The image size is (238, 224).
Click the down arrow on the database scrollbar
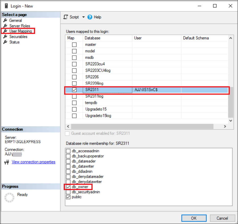click(x=230, y=121)
